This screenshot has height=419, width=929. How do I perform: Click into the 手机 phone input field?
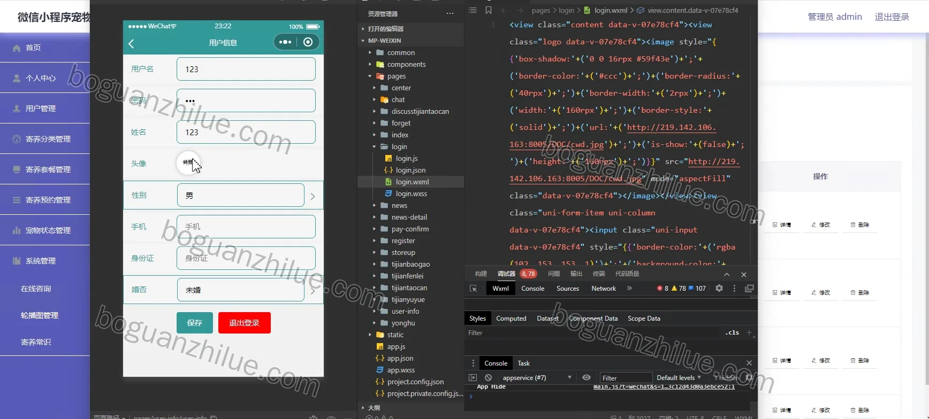point(246,227)
